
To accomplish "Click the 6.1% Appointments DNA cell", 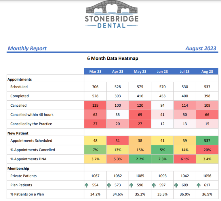I will click(x=184, y=159).
